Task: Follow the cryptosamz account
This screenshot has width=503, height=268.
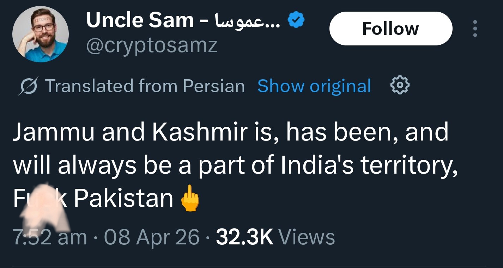Action: click(x=390, y=29)
